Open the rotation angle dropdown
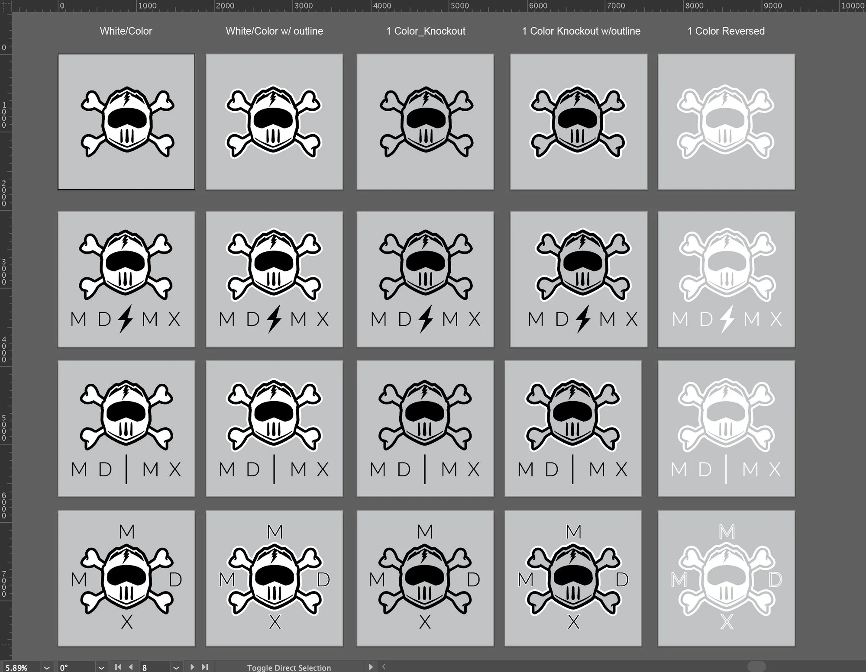 point(101,668)
